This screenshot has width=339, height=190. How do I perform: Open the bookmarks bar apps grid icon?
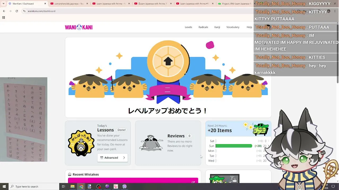(x=3, y=17)
